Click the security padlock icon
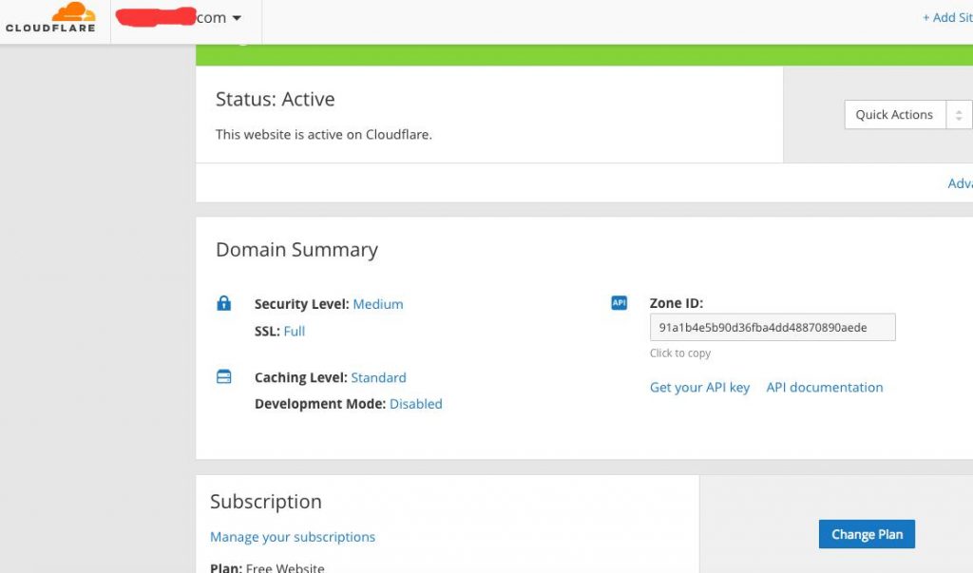The image size is (973, 573). tap(223, 303)
